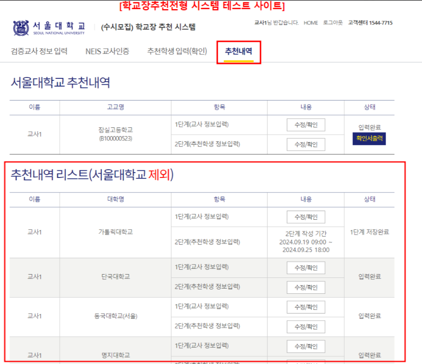
Task: Open the 검증교사 정보 입력 tab
Action: [x=39, y=51]
